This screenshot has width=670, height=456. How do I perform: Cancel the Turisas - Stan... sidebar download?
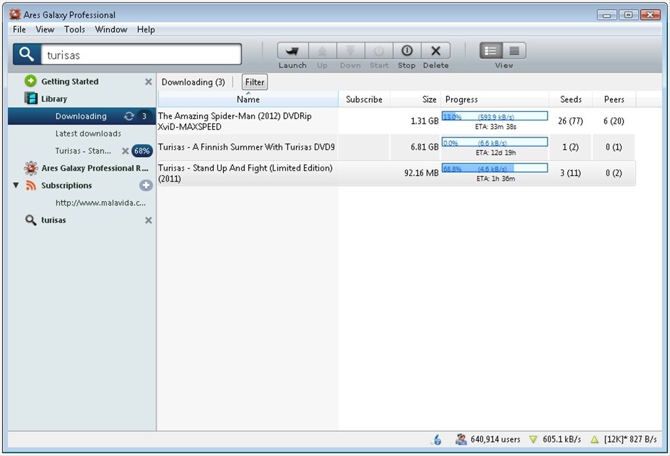[x=125, y=150]
